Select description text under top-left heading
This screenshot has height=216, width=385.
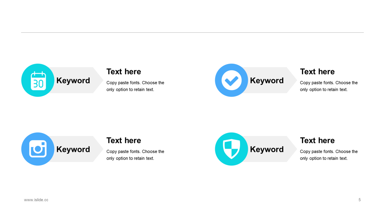pyautogui.click(x=135, y=86)
